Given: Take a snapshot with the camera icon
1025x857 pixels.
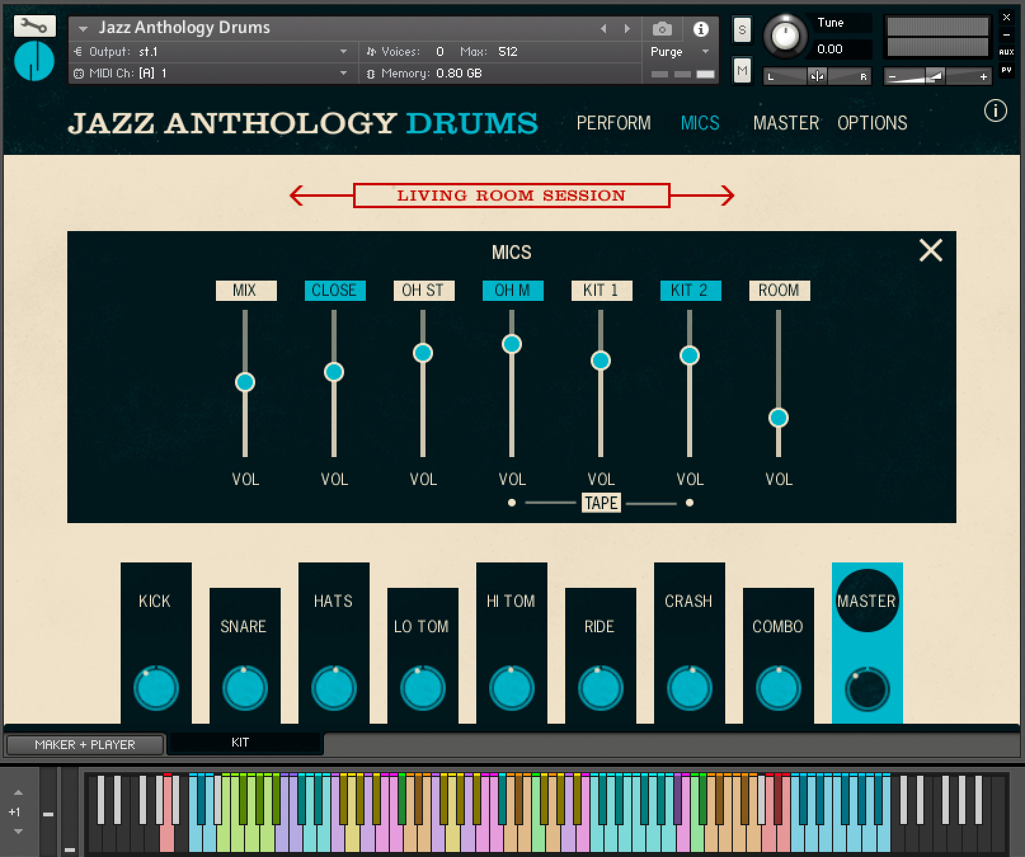Looking at the screenshot, I should [x=662, y=29].
